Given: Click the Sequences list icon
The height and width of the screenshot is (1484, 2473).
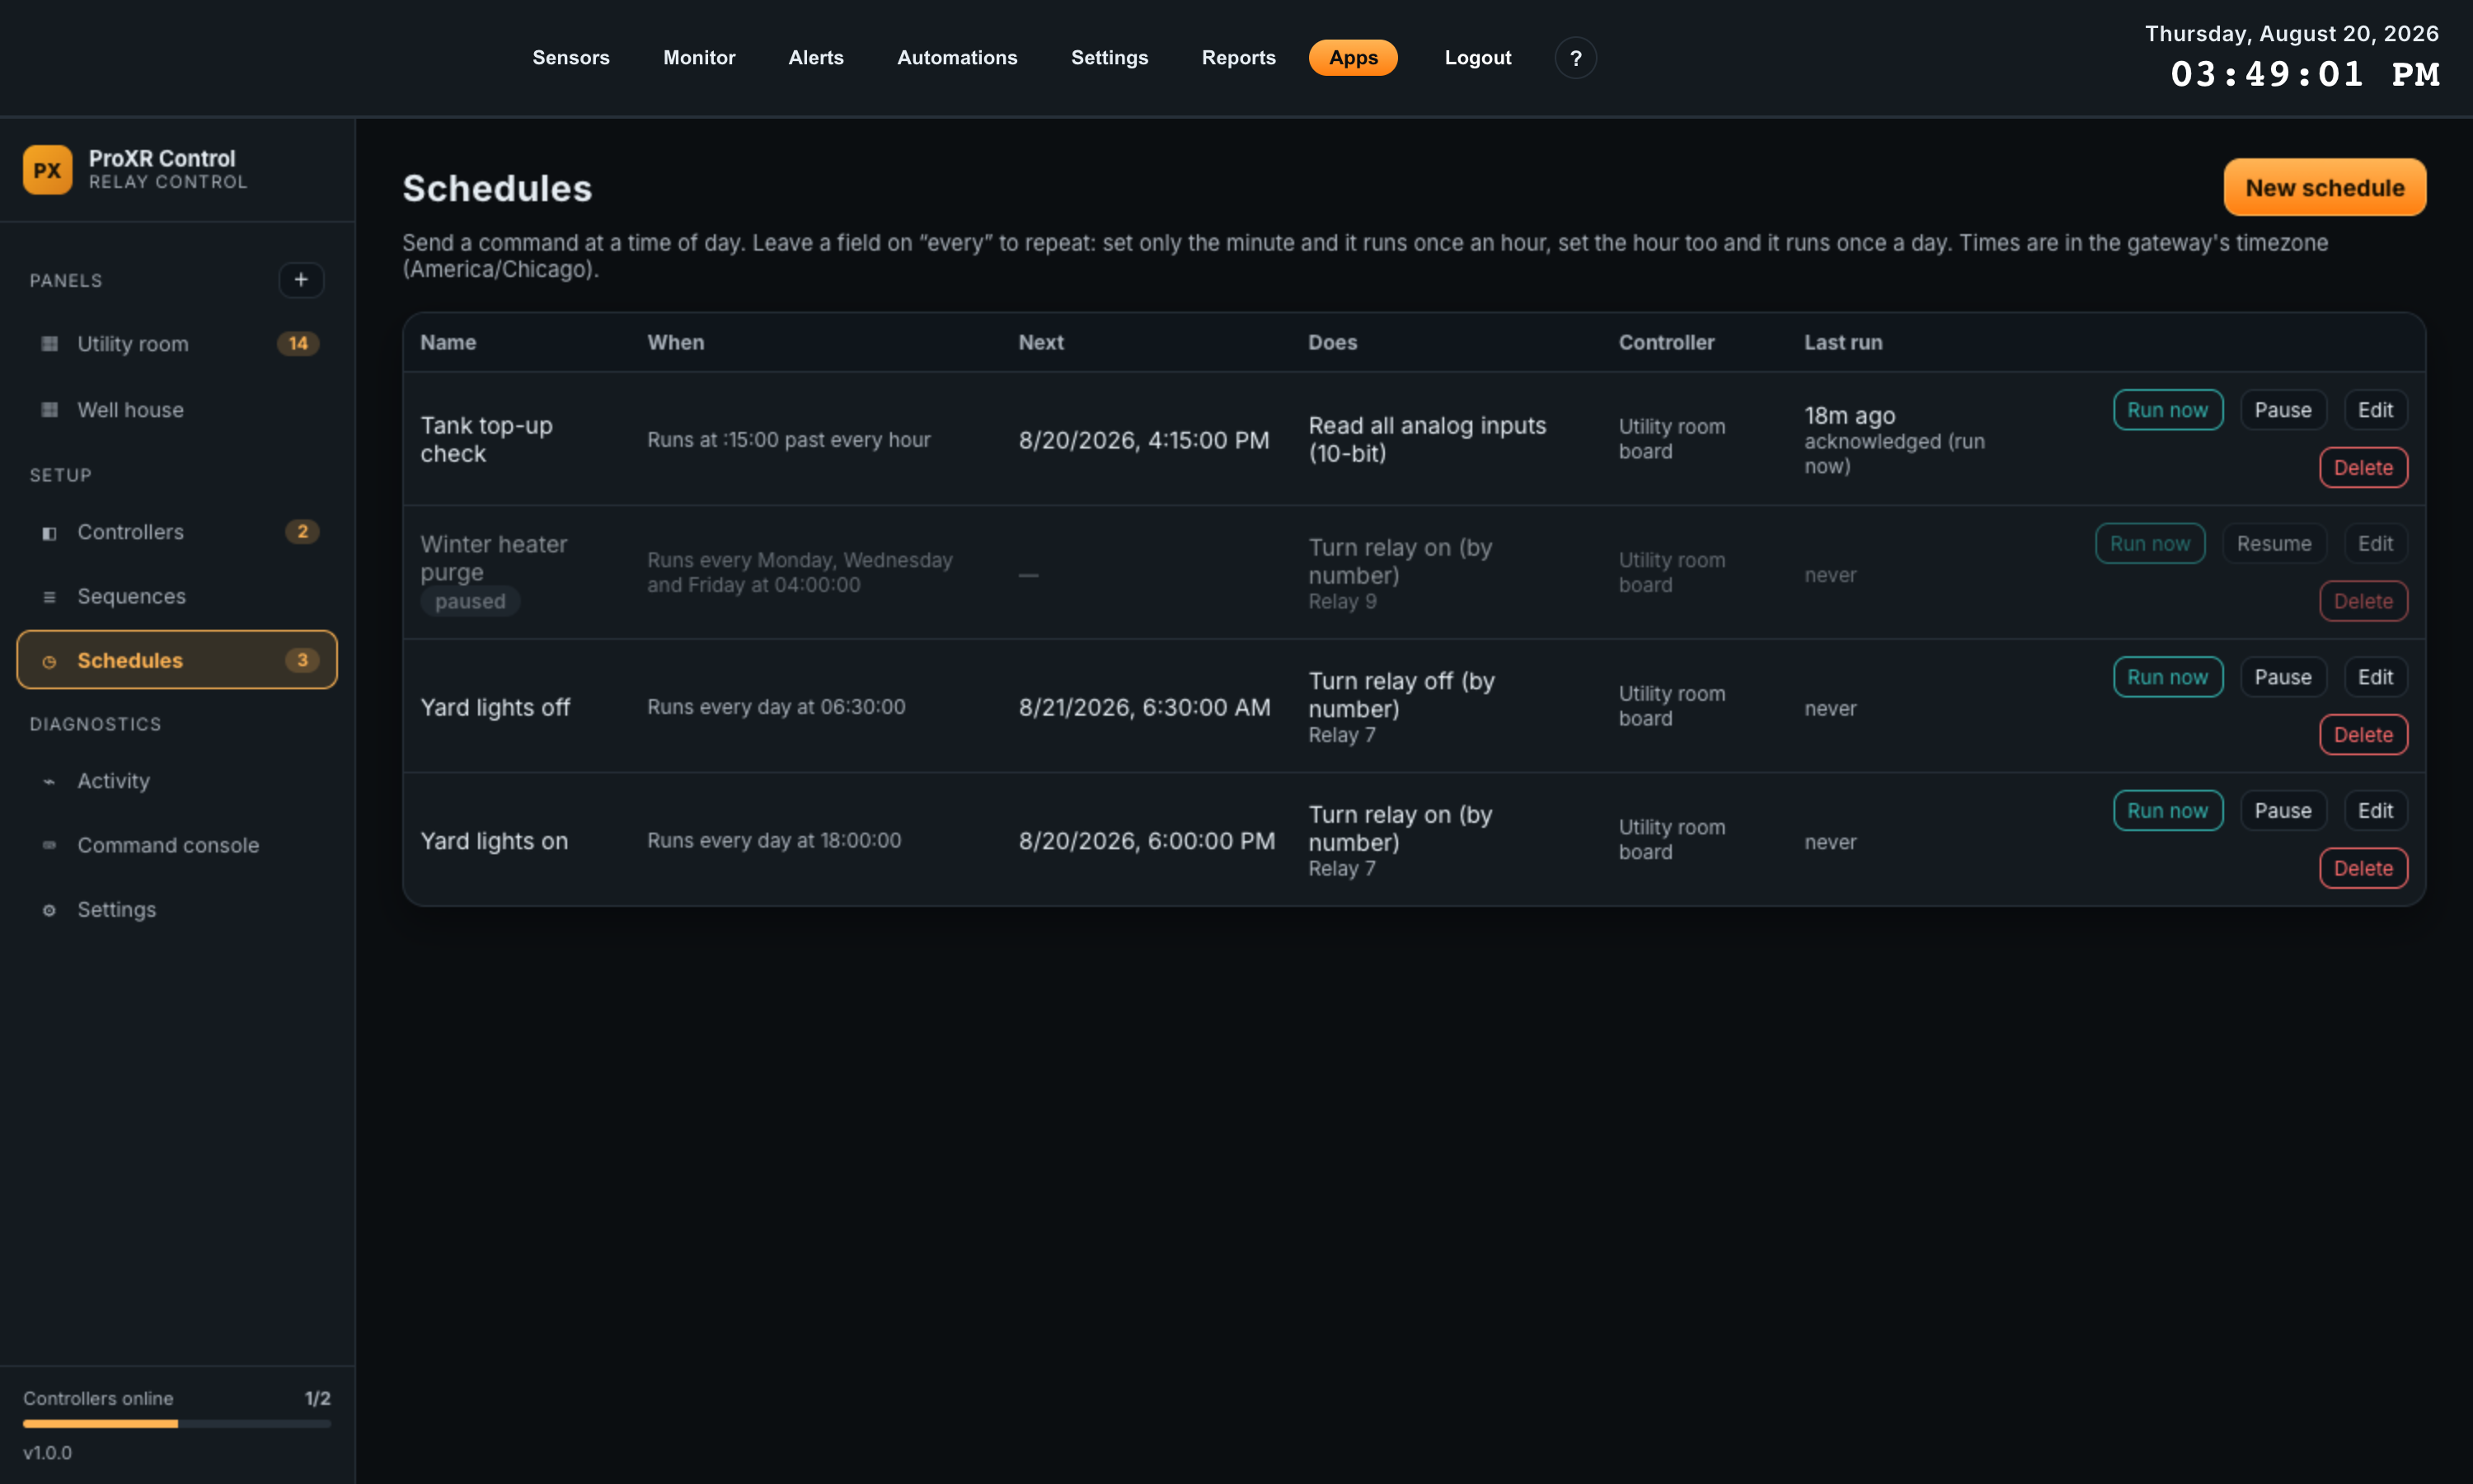Looking at the screenshot, I should coord(49,597).
